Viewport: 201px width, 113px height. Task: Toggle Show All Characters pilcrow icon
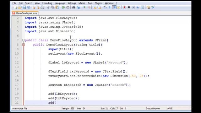click(x=110, y=7)
